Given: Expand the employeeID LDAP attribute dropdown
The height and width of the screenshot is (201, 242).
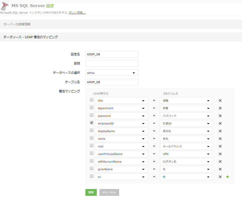Looking at the screenshot, I should pyautogui.click(x=121, y=123).
